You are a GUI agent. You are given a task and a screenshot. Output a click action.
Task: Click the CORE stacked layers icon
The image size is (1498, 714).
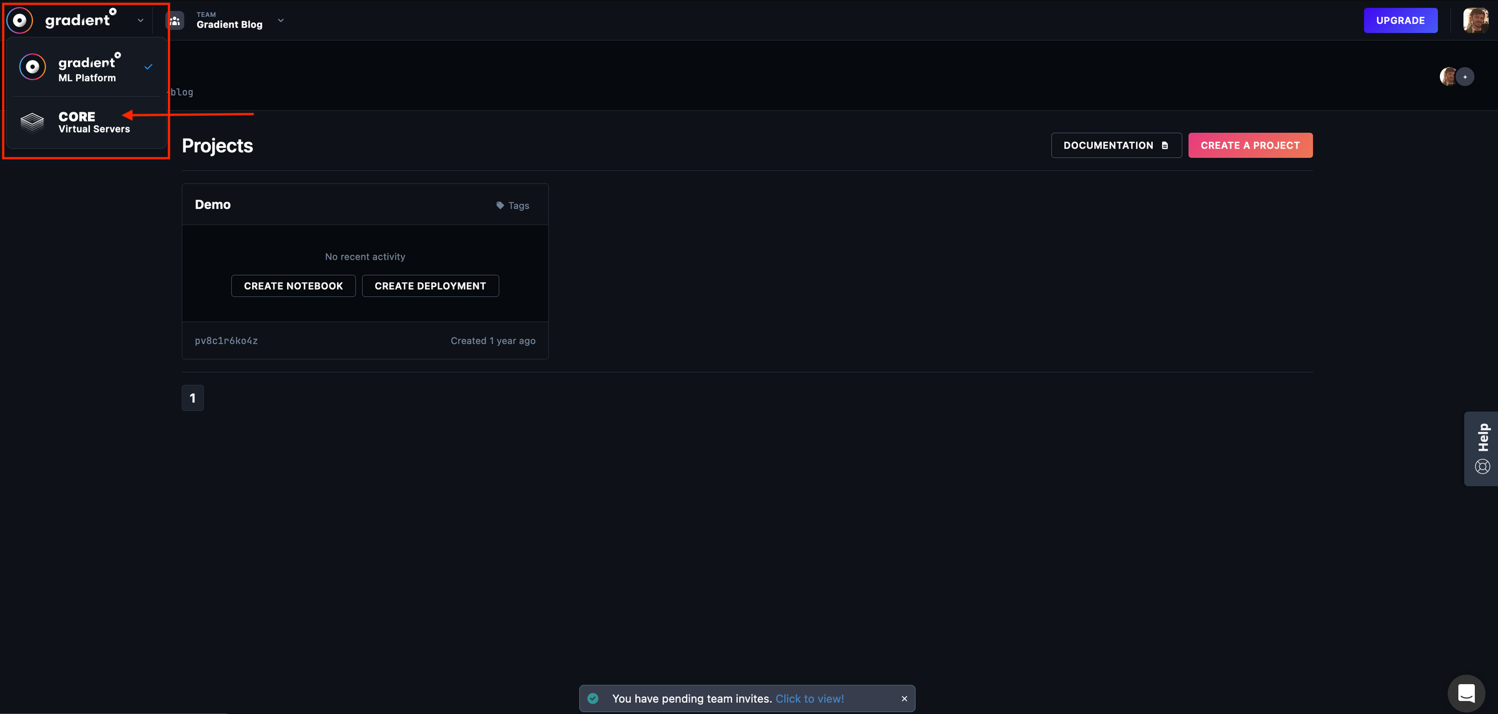32,122
